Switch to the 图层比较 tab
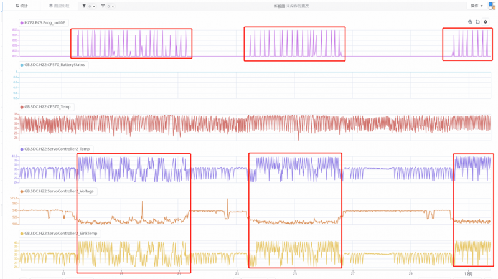 click(x=59, y=6)
